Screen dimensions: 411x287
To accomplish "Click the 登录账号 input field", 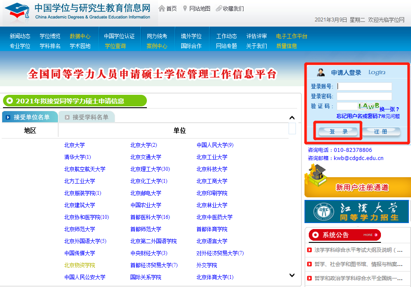I will (x=364, y=86).
